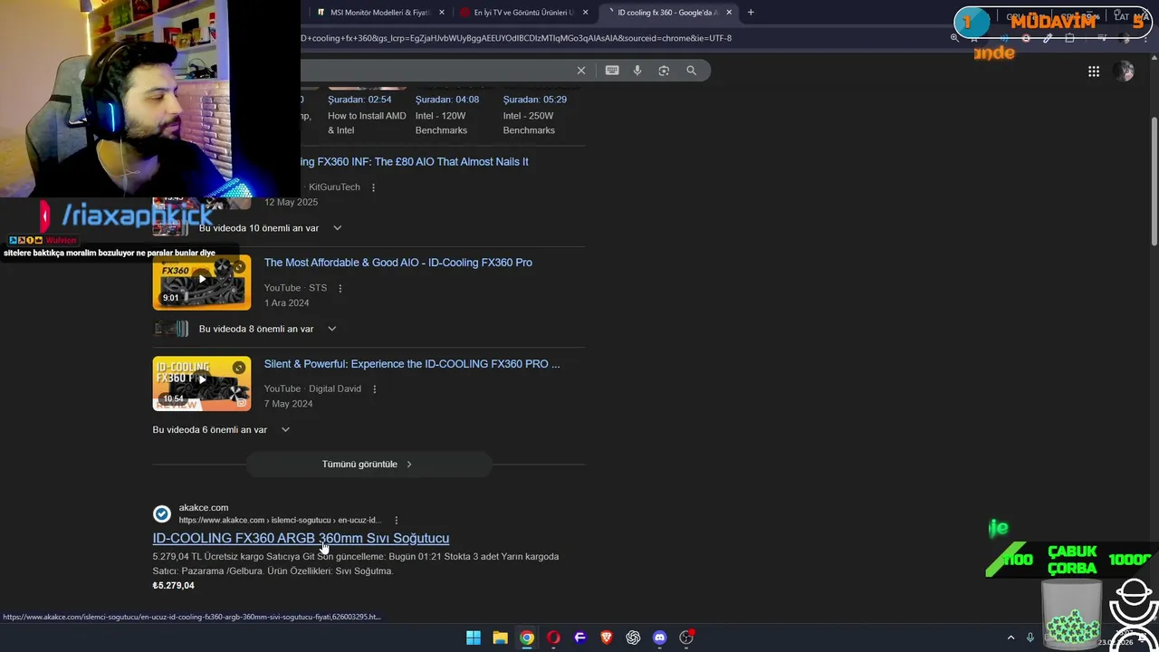Click the page vertical scrollbar thumb
This screenshot has width=1159, height=652.
click(1154, 181)
